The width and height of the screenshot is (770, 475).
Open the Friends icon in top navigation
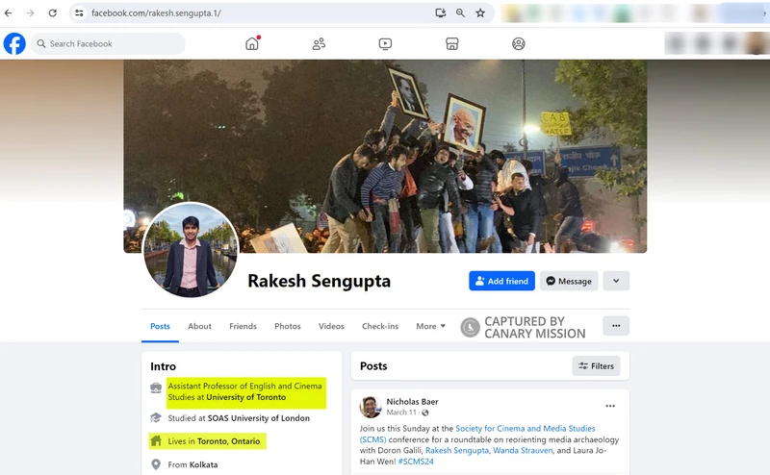click(319, 43)
